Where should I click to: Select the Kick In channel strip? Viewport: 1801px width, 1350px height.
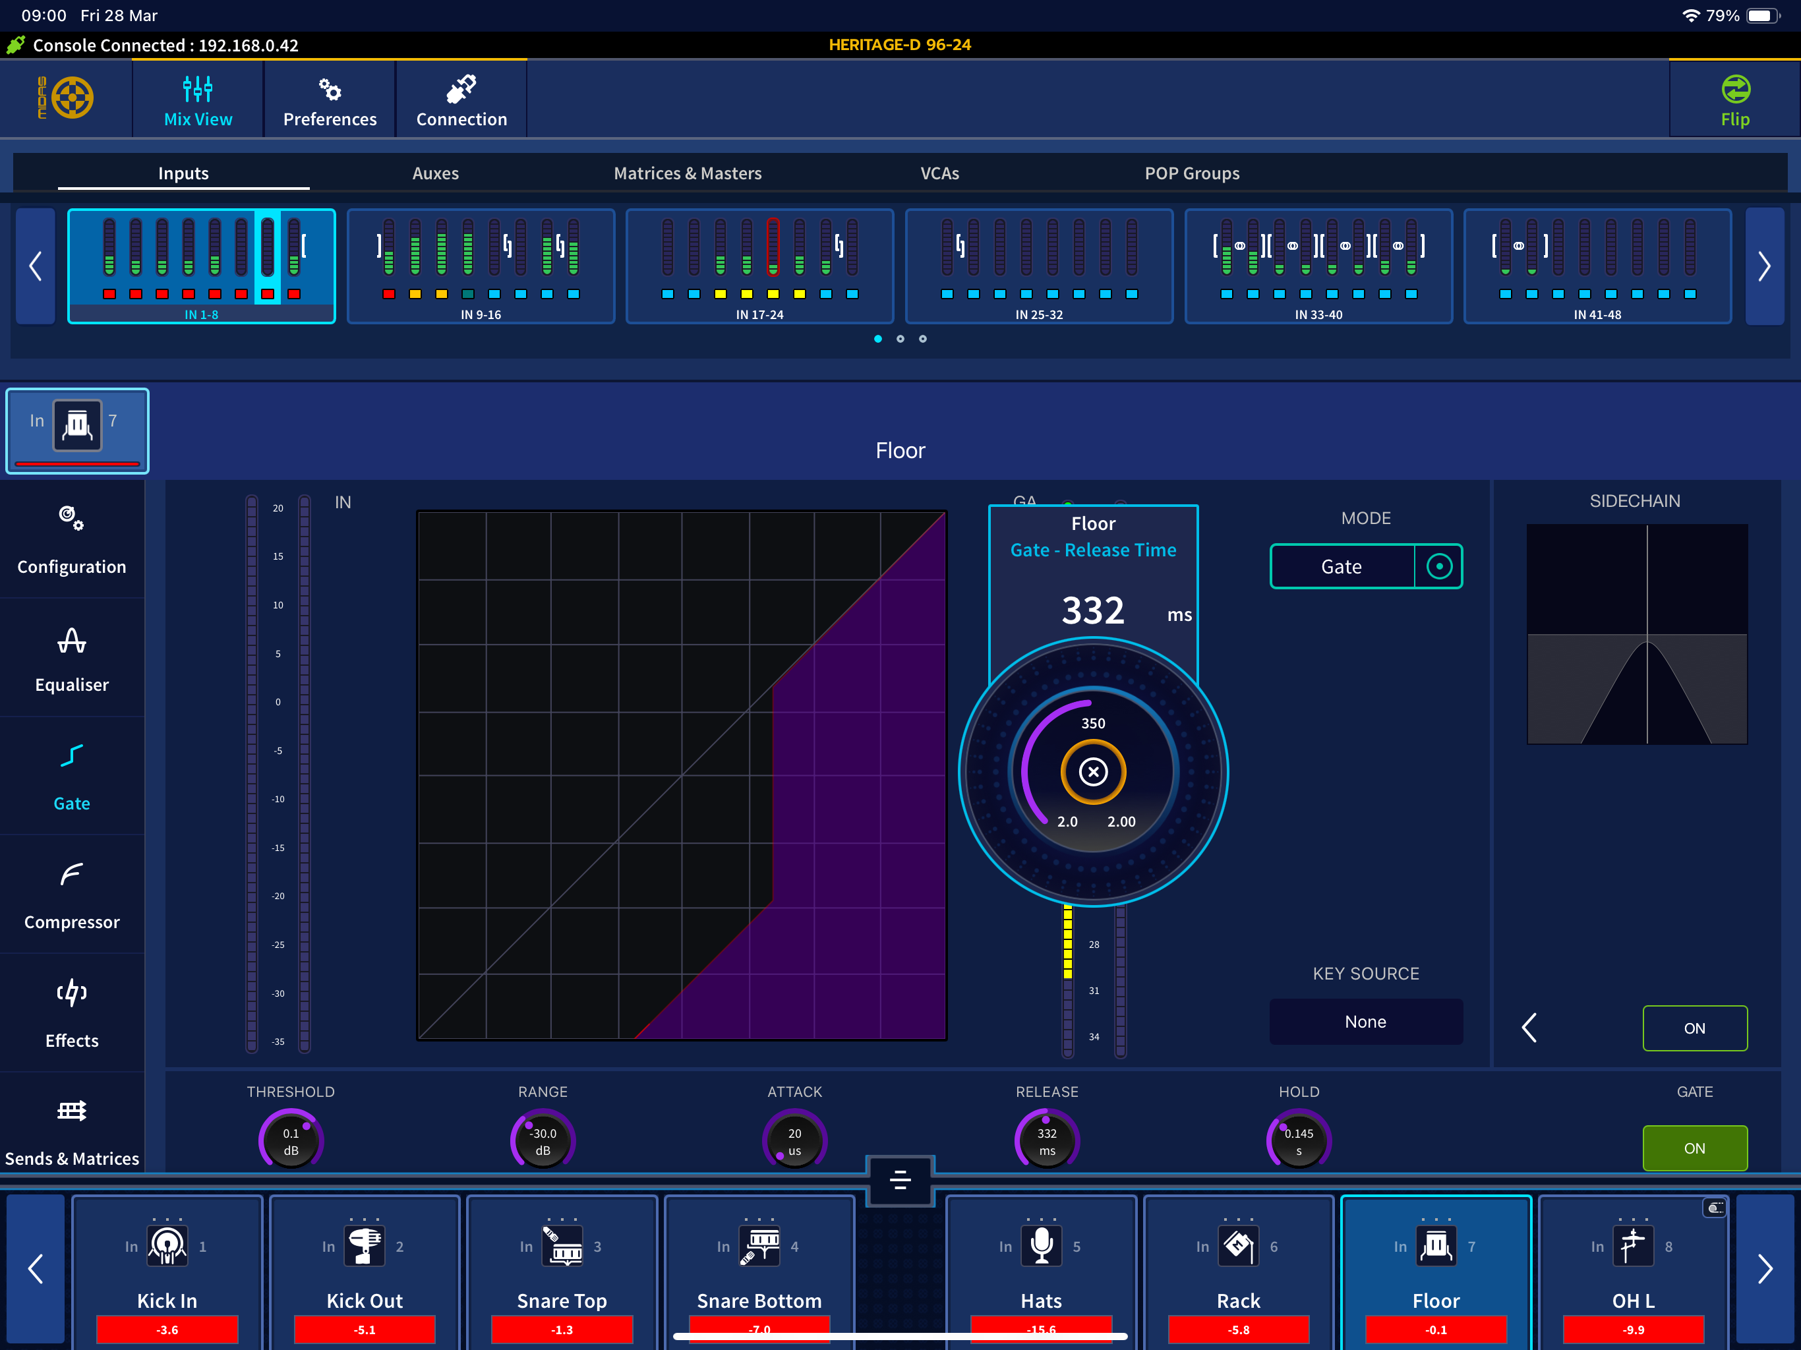coord(167,1272)
